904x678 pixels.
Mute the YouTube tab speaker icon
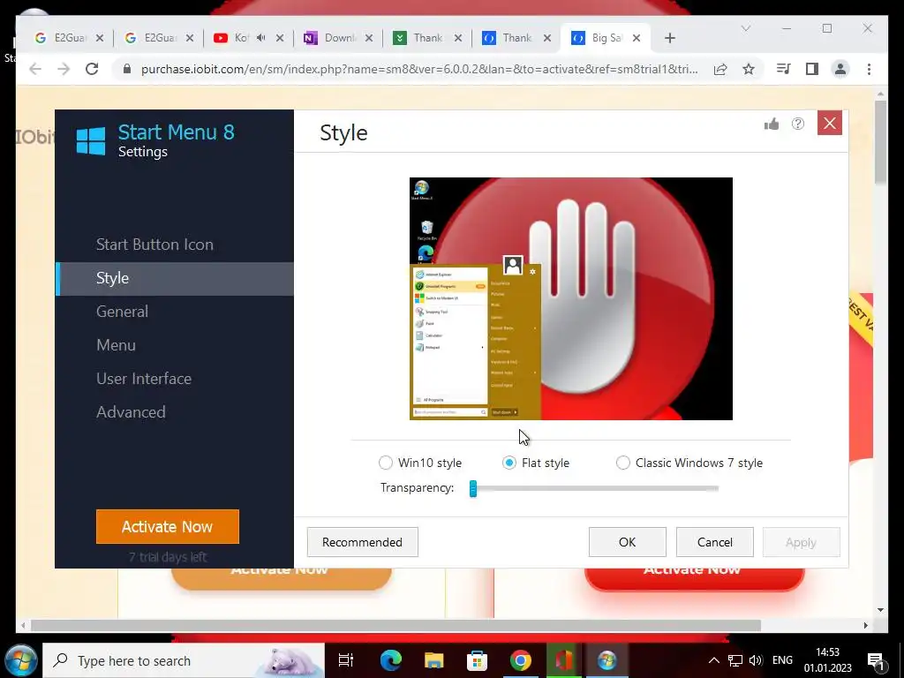[x=261, y=38]
